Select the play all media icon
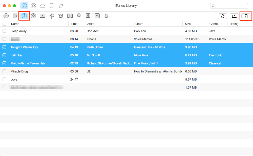Image resolution: width=253 pixels, height=156 pixels. pos(6,16)
